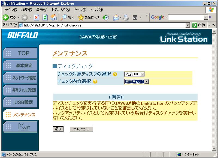Viewport: 218px width, 158px height.
Task: Open USB設定 in the sidebar
Action: 20,102
